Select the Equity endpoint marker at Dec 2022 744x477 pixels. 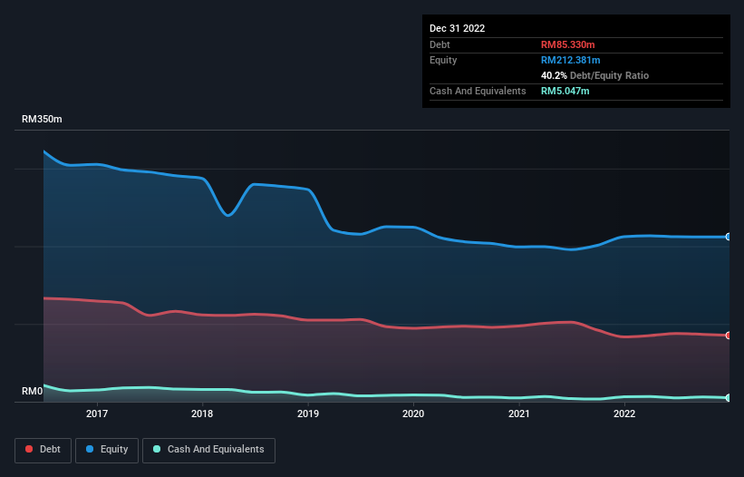[x=729, y=237]
